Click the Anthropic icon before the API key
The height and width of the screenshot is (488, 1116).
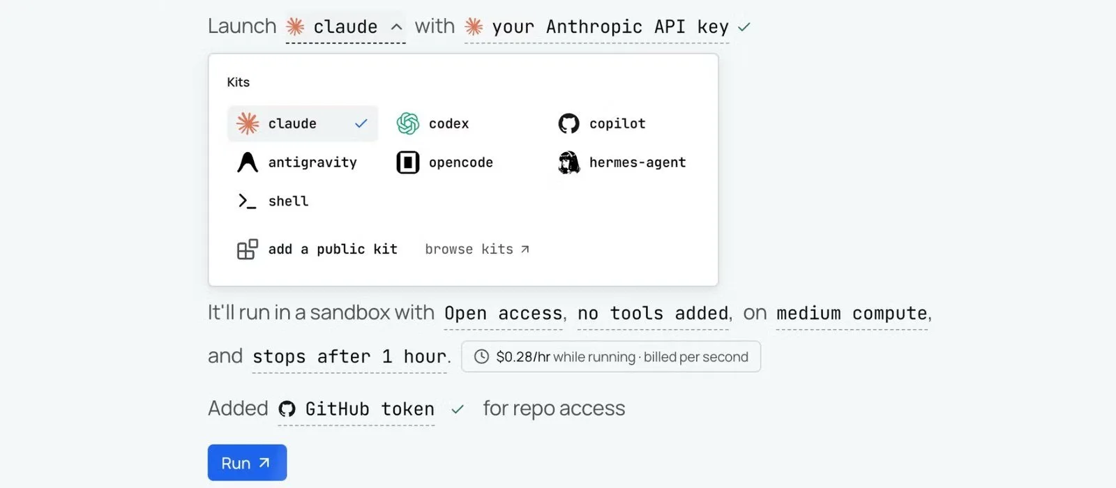point(474,26)
